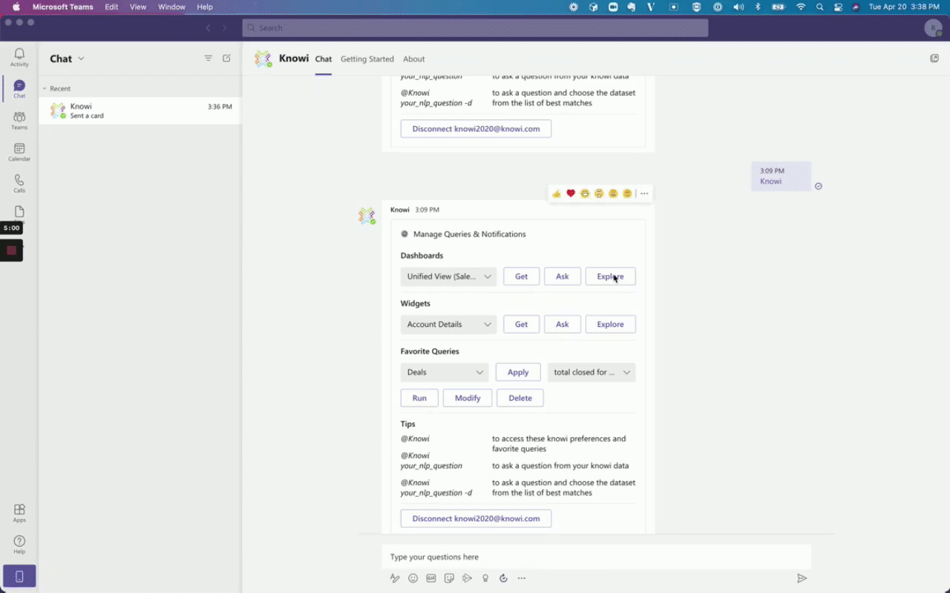Viewport: 950px width, 593px height.
Task: Open the Calendar from the sidebar
Action: tap(19, 152)
